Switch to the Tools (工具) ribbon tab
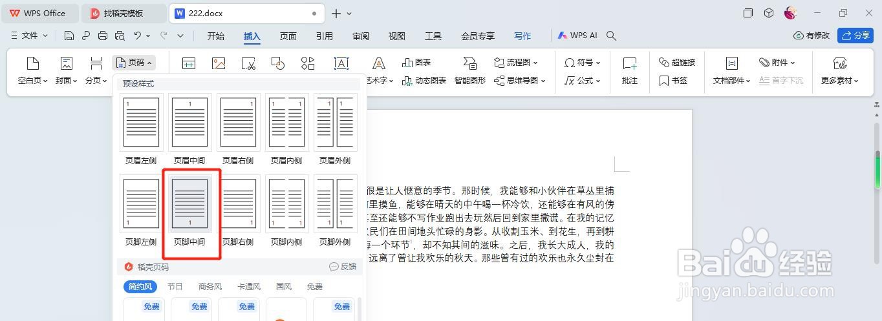This screenshot has width=882, height=321. pyautogui.click(x=433, y=36)
